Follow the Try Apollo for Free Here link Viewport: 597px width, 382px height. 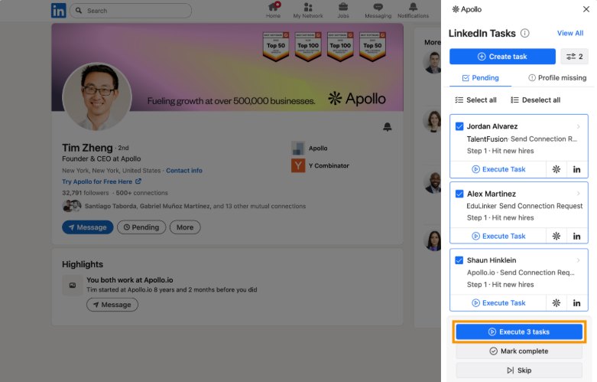click(101, 181)
